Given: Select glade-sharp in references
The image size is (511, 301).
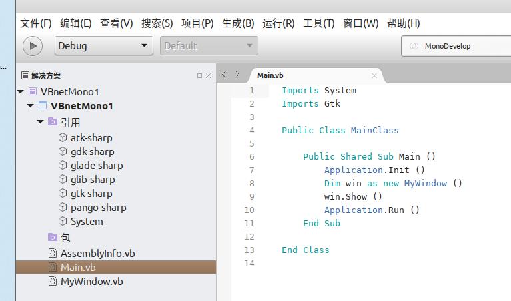Looking at the screenshot, I should coord(97,166).
